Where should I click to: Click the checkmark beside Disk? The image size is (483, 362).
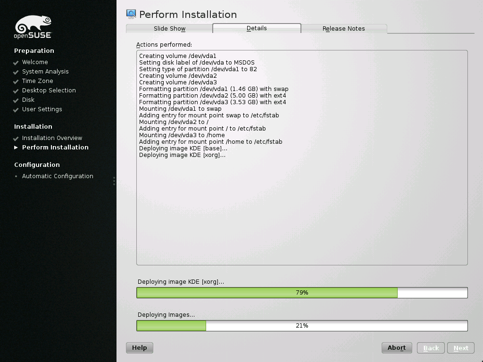tap(16, 100)
